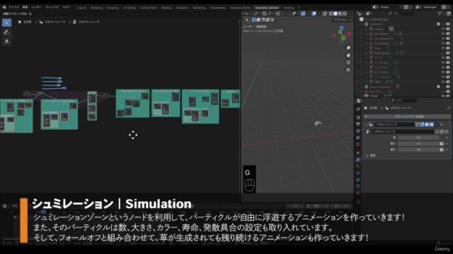453x254 pixels.
Task: Toggle eye icon for Ctrl_Particle object
Action: coord(443,43)
